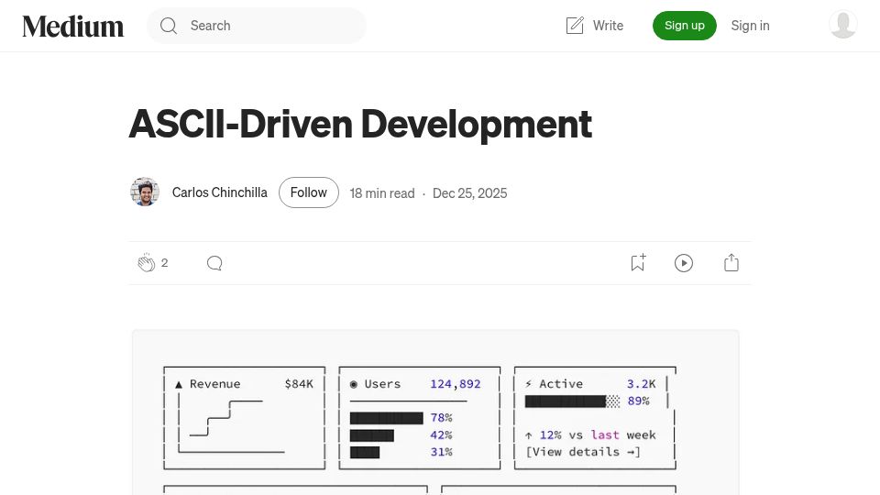Viewport: 880px width, 495px height.
Task: Save the story with the bookmark icon
Action: point(638,263)
